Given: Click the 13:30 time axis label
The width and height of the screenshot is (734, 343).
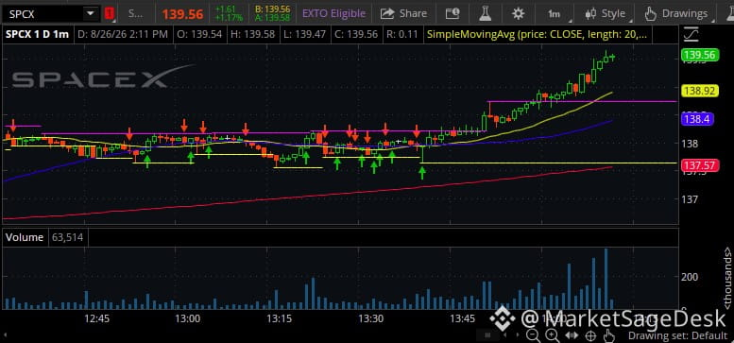Looking at the screenshot, I should [369, 319].
